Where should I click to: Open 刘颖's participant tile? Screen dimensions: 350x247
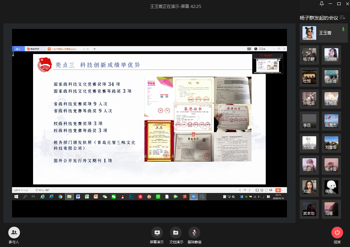click(309, 187)
